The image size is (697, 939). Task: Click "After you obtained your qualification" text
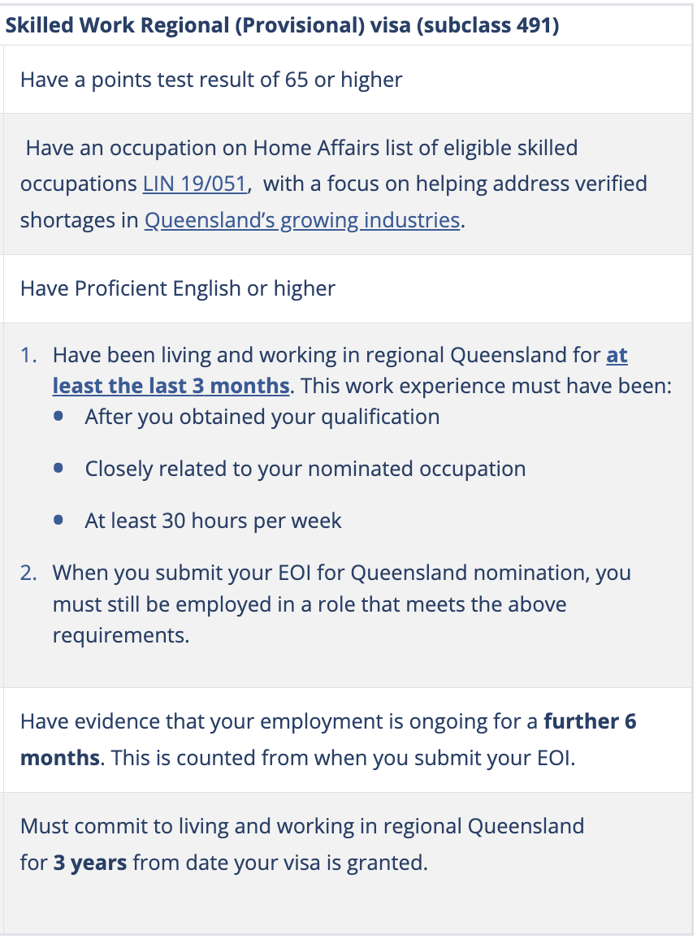click(262, 417)
